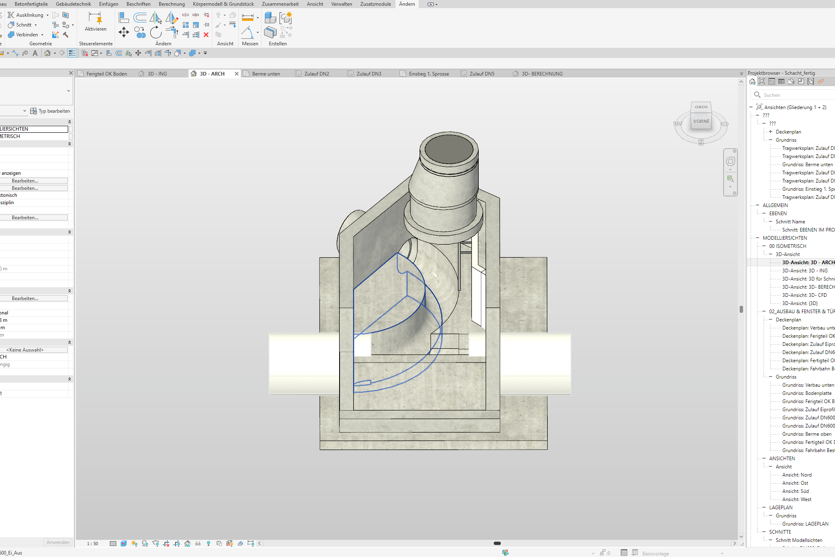Click the 1 : 50 view scale
Viewport: 835px width, 557px height.
click(x=93, y=544)
